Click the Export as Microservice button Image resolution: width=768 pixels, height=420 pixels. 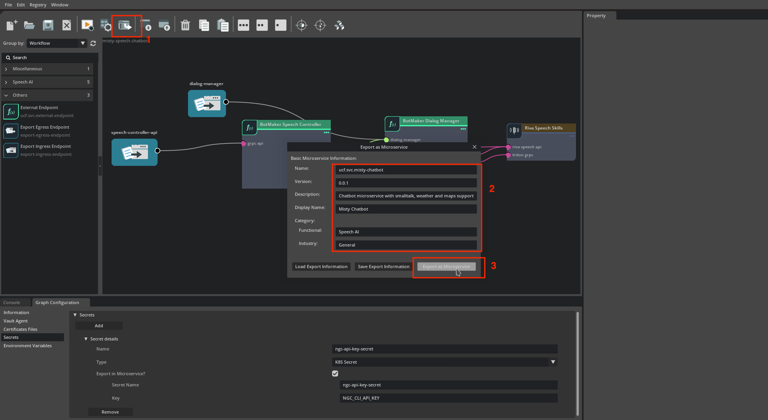tap(446, 267)
